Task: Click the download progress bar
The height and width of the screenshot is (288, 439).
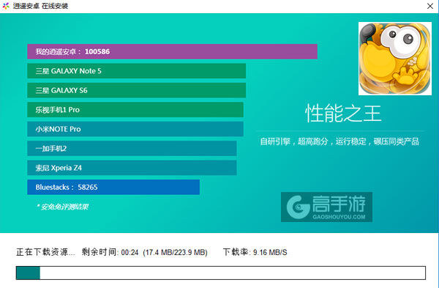Action: coord(221,273)
